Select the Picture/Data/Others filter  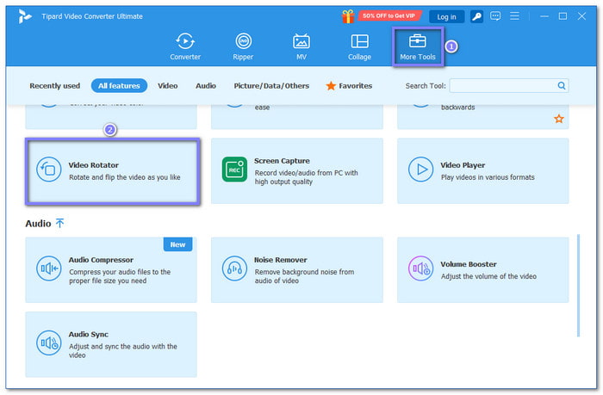pos(271,86)
